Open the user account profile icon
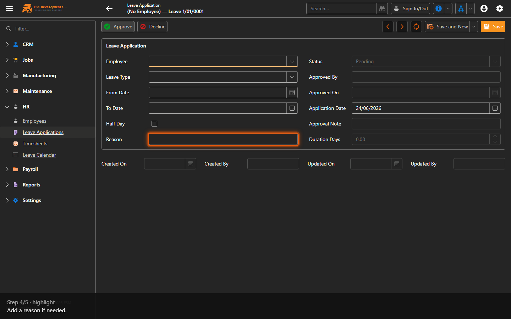This screenshot has width=511, height=319. (484, 9)
